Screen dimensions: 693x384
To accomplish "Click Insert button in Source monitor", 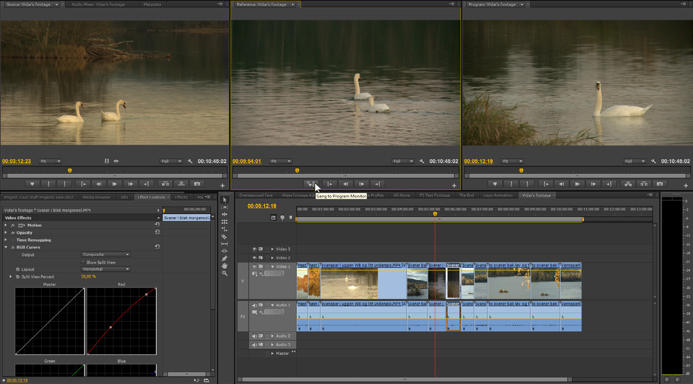I will tap(165, 184).
